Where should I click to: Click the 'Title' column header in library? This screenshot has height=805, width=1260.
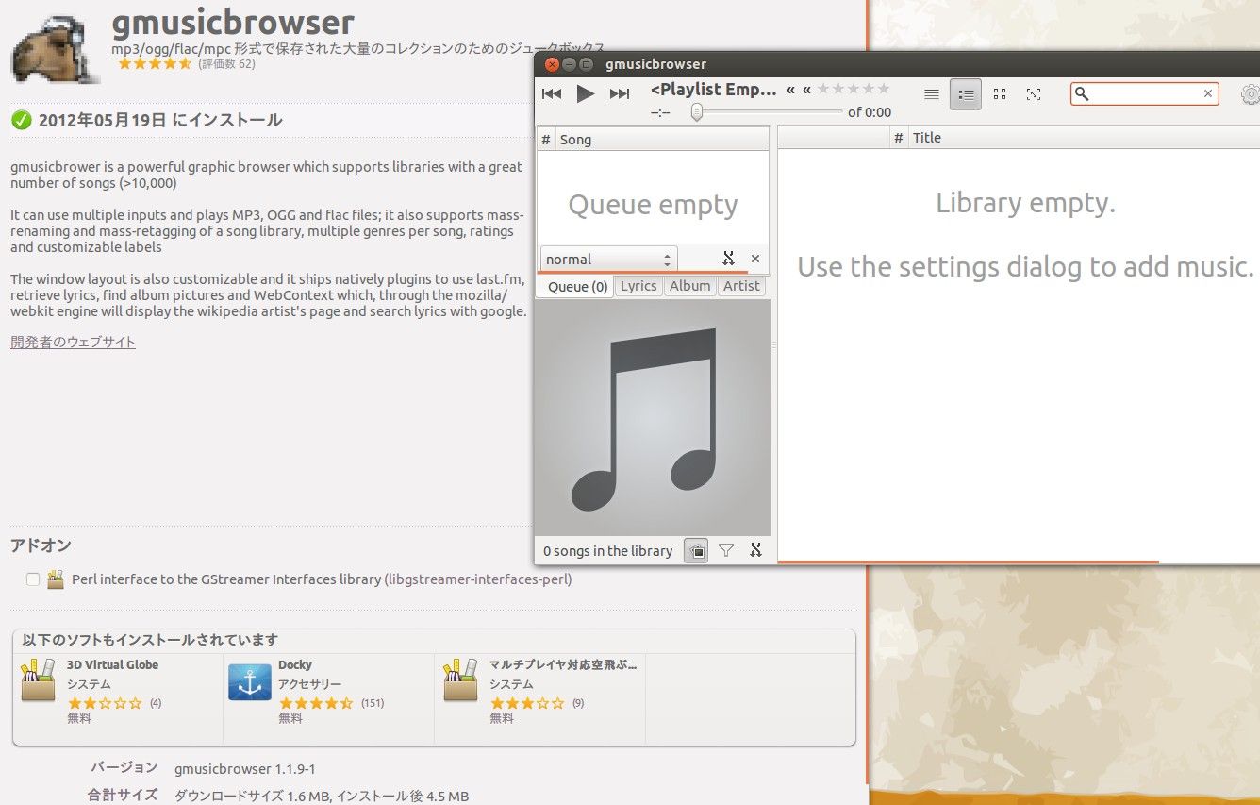[1083, 138]
